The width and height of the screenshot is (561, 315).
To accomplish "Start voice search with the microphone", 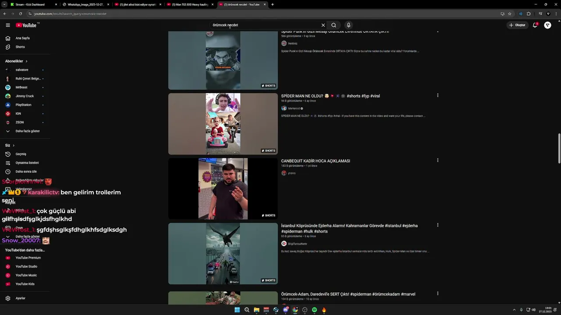I will [348, 25].
